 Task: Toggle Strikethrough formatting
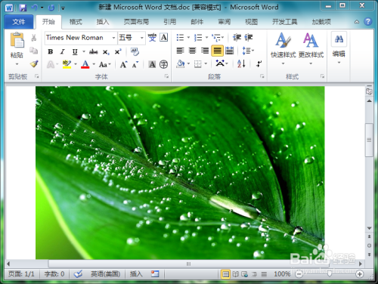coord(94,52)
